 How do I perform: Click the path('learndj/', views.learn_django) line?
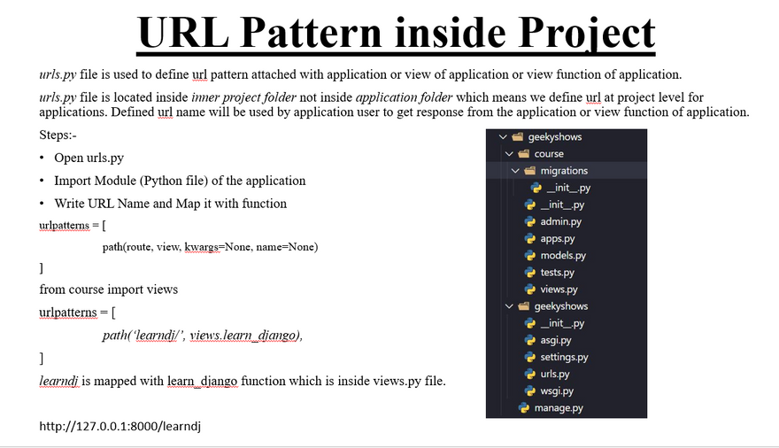coord(203,336)
